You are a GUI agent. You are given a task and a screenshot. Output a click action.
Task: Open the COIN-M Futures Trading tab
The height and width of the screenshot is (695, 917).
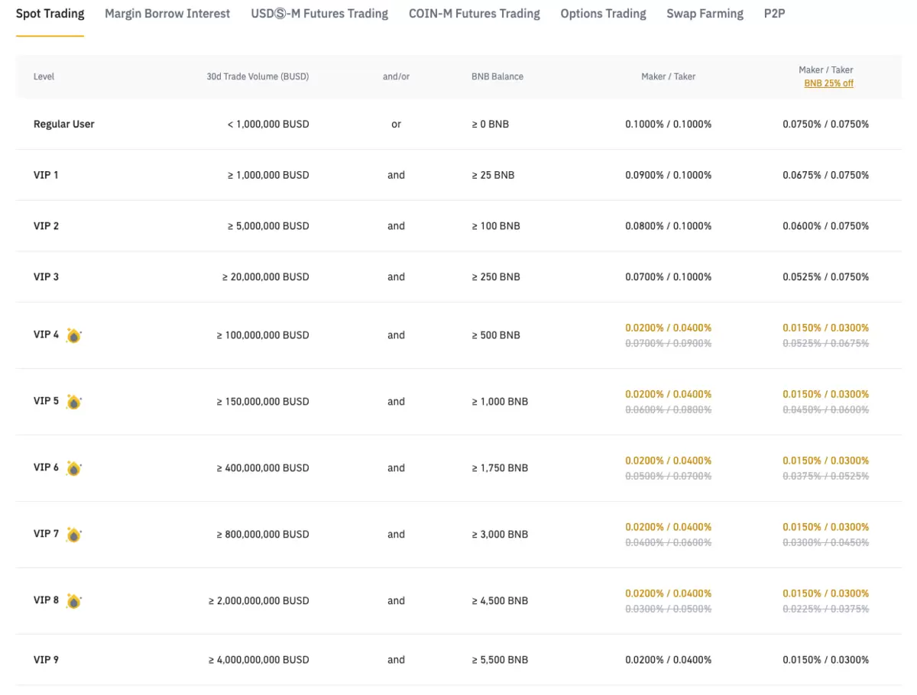(x=474, y=14)
